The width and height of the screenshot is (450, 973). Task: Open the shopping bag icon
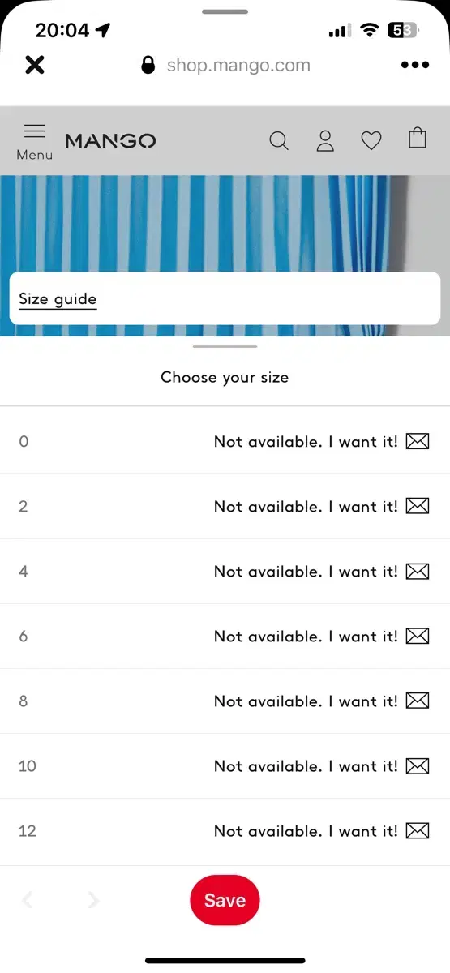point(418,138)
